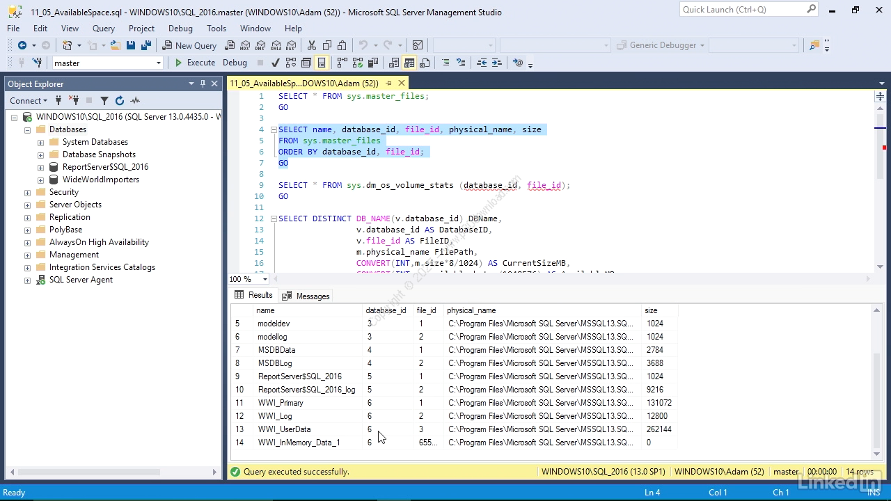Switch output to Results to File
The image size is (891, 501).
point(425,63)
